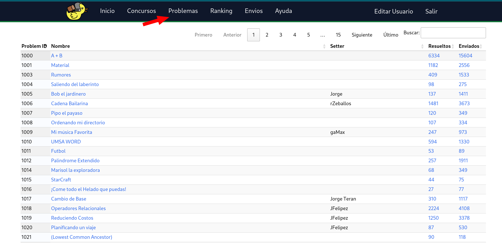The width and height of the screenshot is (502, 243).
Task: Open problem A + B
Action: click(x=57, y=56)
